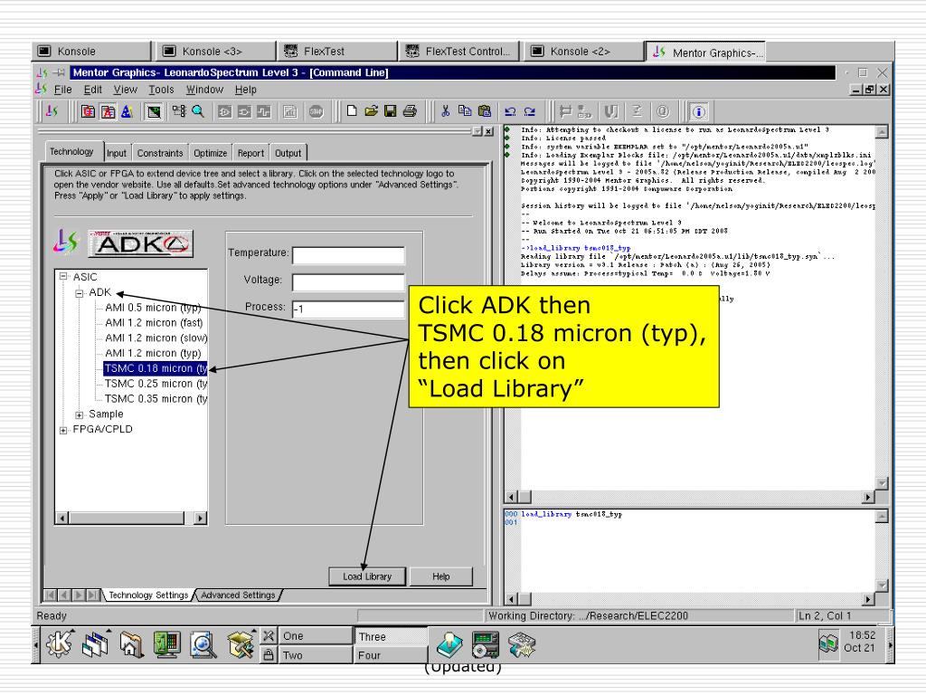The height and width of the screenshot is (695, 926).
Task: Collapse the ASIC tree node
Action: click(x=63, y=276)
